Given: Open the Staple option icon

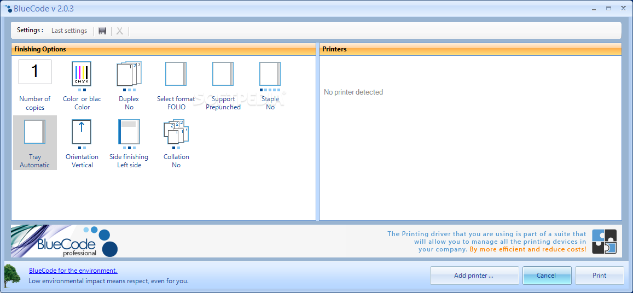Looking at the screenshot, I should pyautogui.click(x=270, y=74).
